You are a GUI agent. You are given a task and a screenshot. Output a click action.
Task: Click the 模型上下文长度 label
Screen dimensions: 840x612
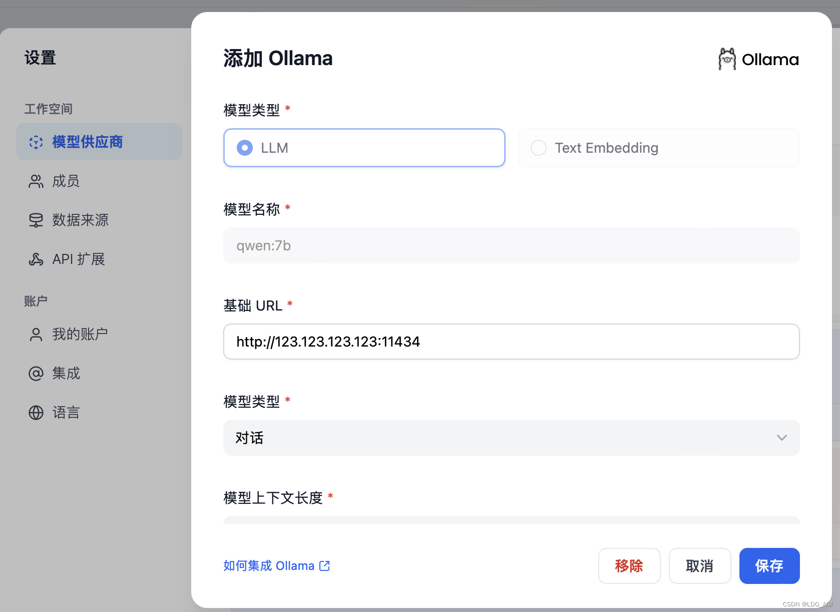click(273, 498)
